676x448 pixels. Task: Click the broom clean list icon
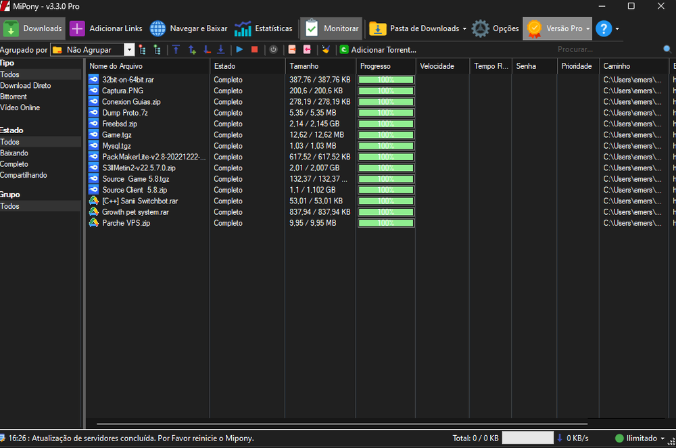tap(326, 49)
